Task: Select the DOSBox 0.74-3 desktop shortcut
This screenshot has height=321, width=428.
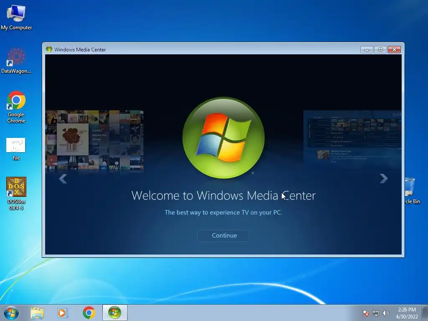Action: click(x=16, y=194)
